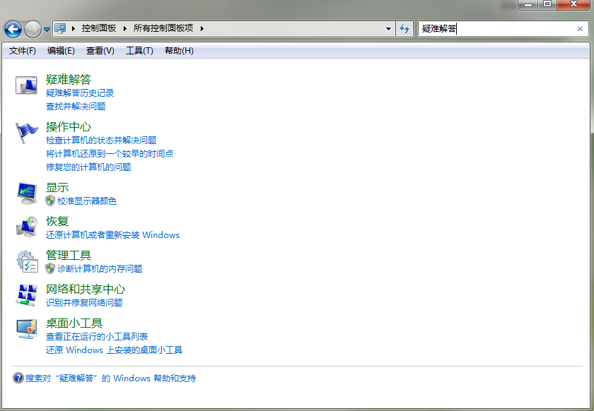Click the Forward navigation arrow
This screenshot has height=411, width=594.
[x=33, y=29]
